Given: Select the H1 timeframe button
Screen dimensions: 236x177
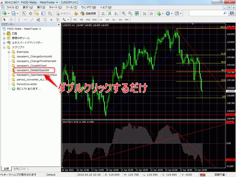Looking at the screenshot, I should pyautogui.click(x=101, y=20).
